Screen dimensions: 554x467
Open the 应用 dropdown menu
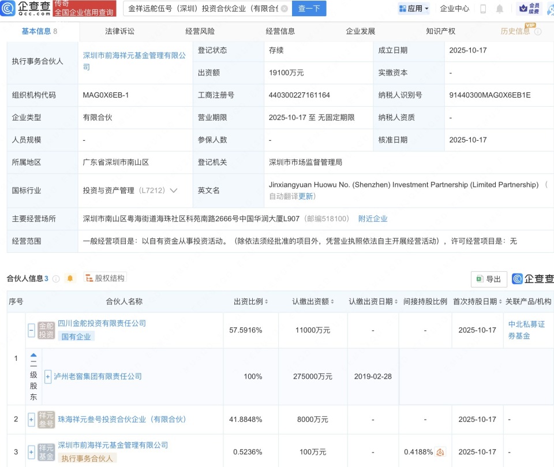pos(414,9)
